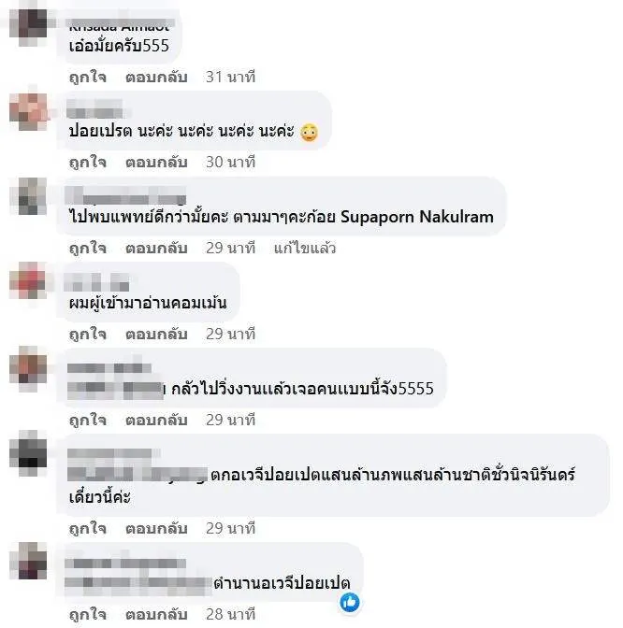Like the เอ่อมั้ยครับ555 comment
Viewport: 623px width, 628px height.
(87, 77)
